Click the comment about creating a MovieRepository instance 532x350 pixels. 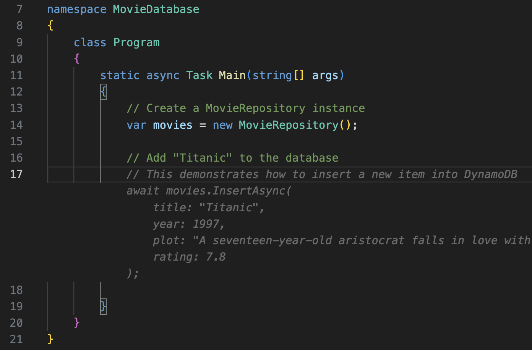(245, 108)
